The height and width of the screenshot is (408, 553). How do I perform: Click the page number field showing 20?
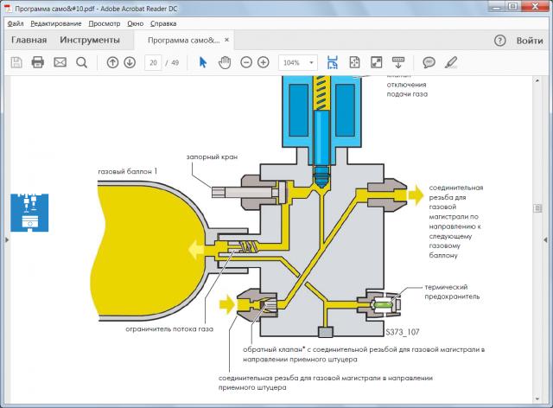point(153,62)
